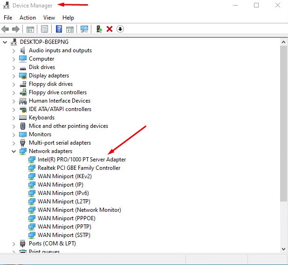Select WAN Miniport (PPTP)
The height and width of the screenshot is (265, 288).
(x=64, y=227)
